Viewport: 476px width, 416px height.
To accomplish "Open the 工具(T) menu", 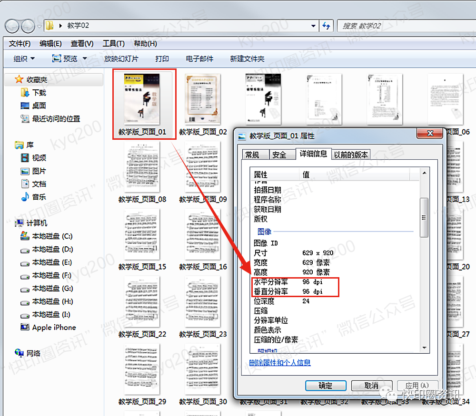I will coord(114,44).
